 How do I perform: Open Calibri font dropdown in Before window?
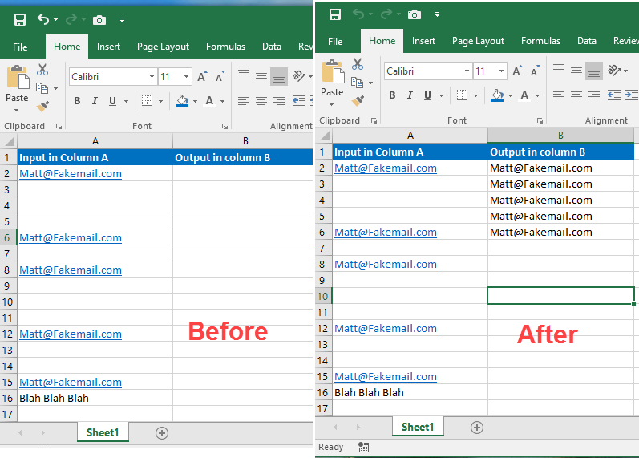click(152, 77)
